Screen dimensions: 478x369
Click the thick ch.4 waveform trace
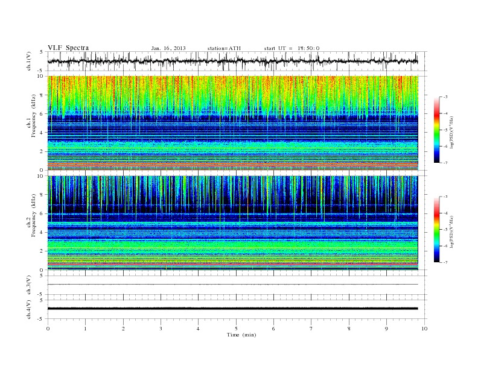[232, 309]
